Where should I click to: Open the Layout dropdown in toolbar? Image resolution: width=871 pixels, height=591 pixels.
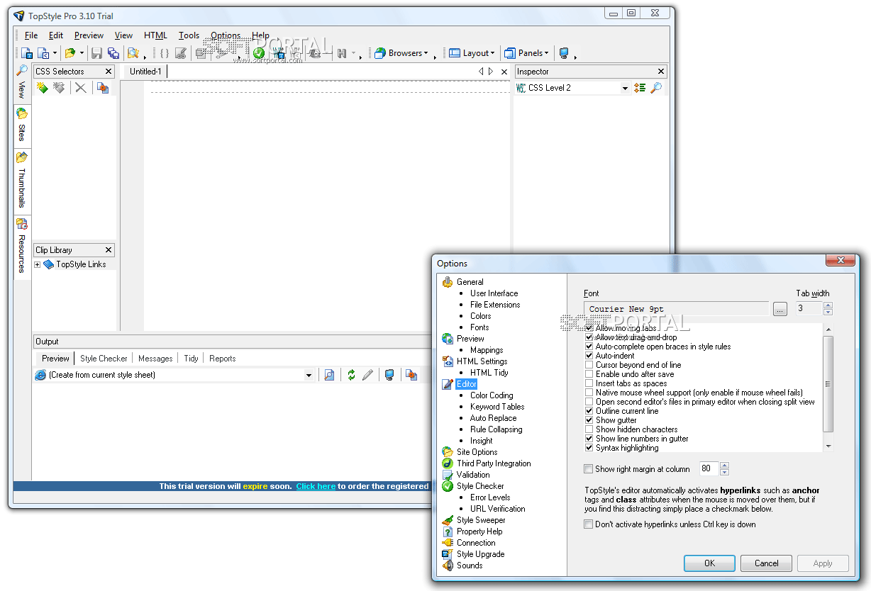pyautogui.click(x=472, y=53)
